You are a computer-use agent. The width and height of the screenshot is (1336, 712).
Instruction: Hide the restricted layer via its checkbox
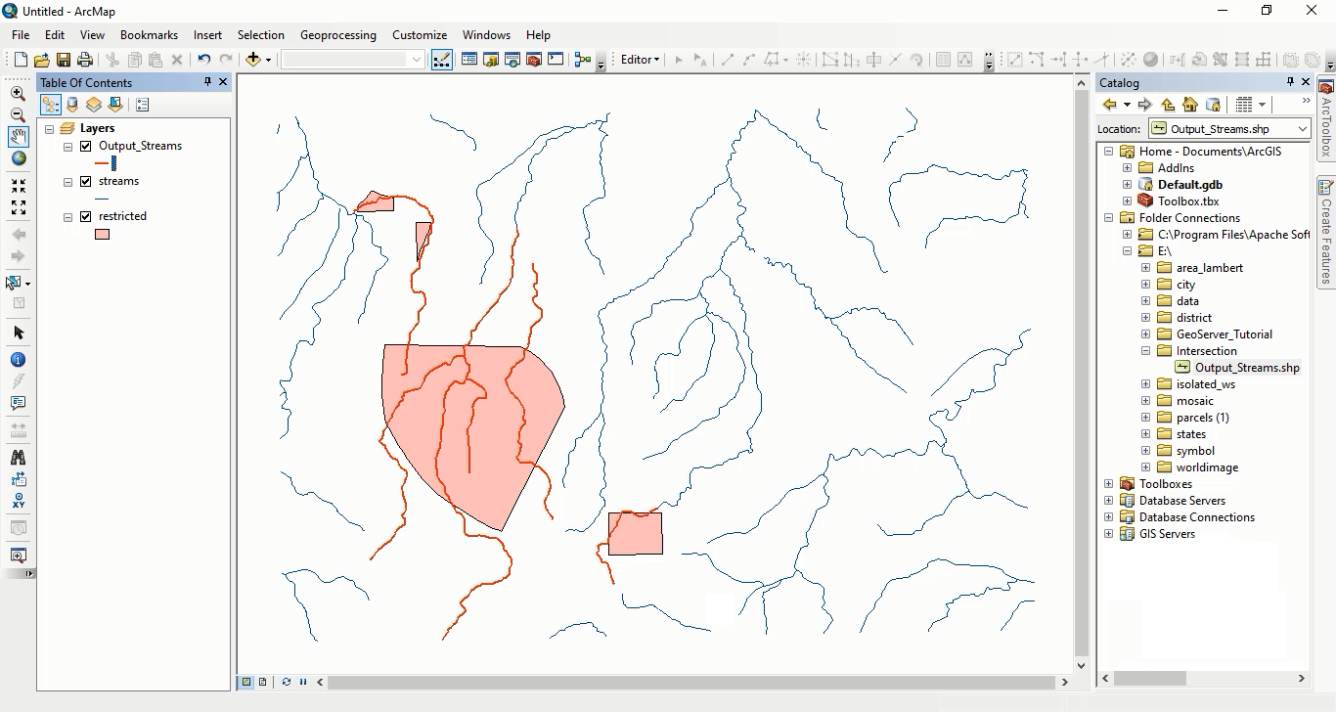[x=86, y=216]
